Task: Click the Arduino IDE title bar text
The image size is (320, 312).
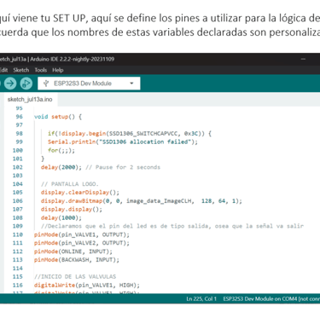Action: (x=57, y=59)
